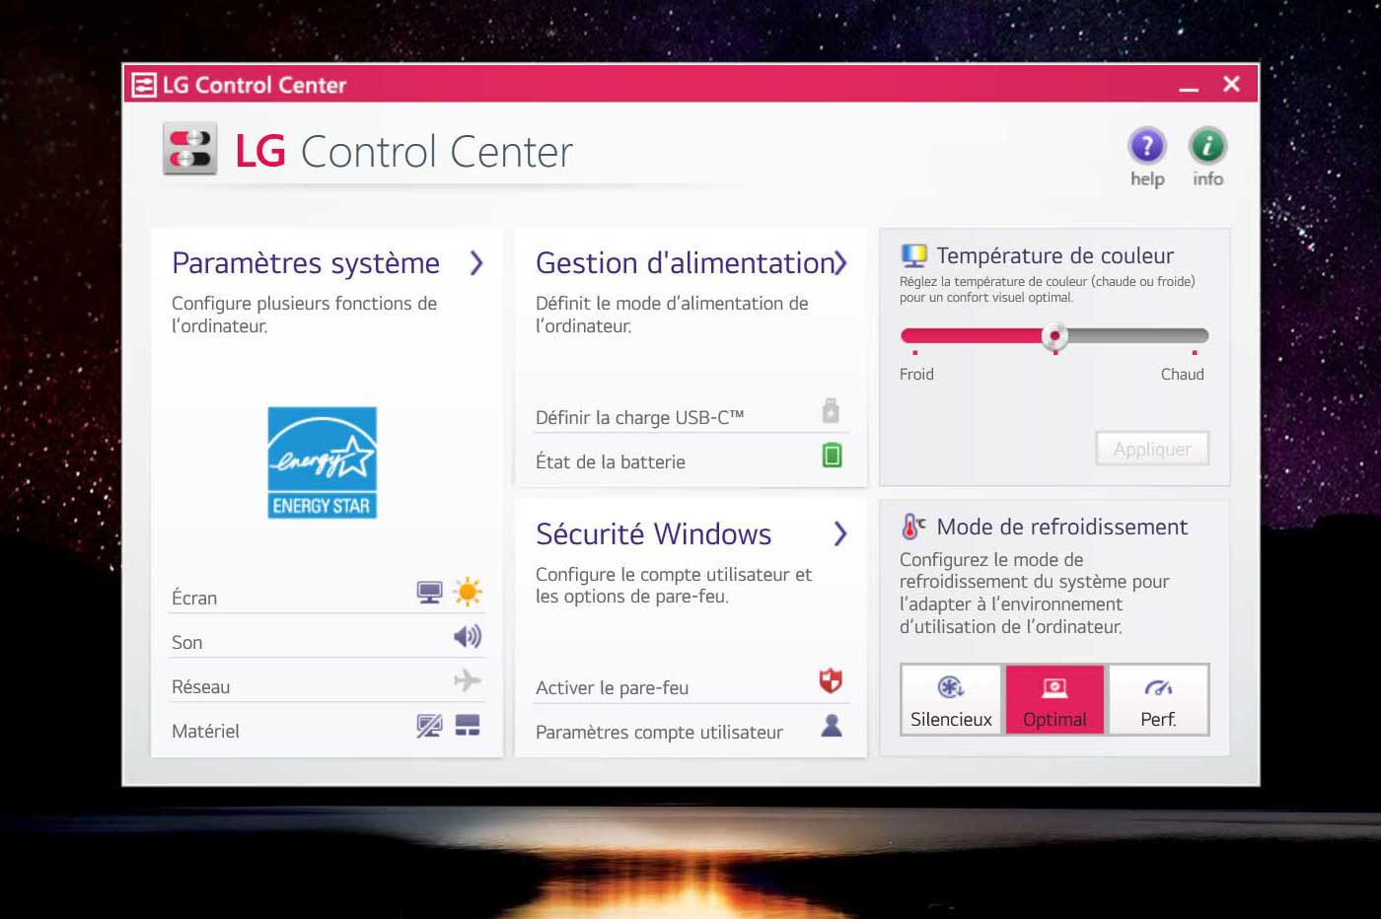Click the user account person icon

tap(832, 726)
